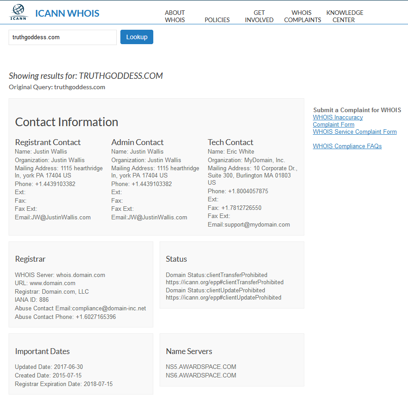Viewport: 408px width, 400px height.
Task: Select the Abuse Contact Email line
Action: [80, 308]
